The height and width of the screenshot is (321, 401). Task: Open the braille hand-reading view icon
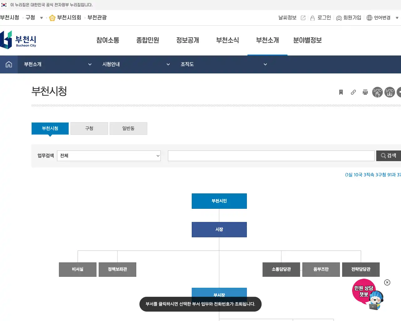[378, 92]
